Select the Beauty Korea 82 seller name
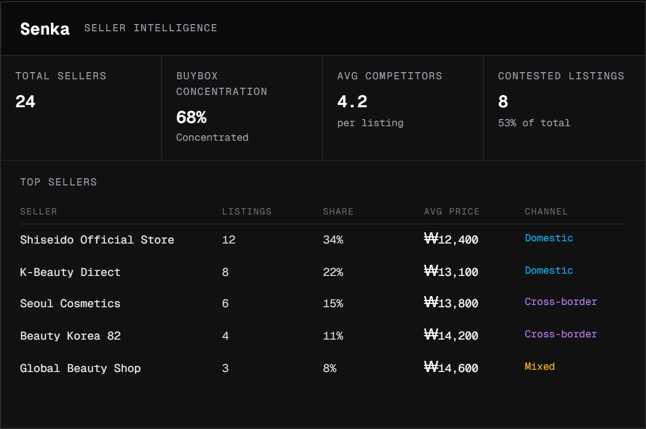Screen dimensions: 646x429 (70, 336)
